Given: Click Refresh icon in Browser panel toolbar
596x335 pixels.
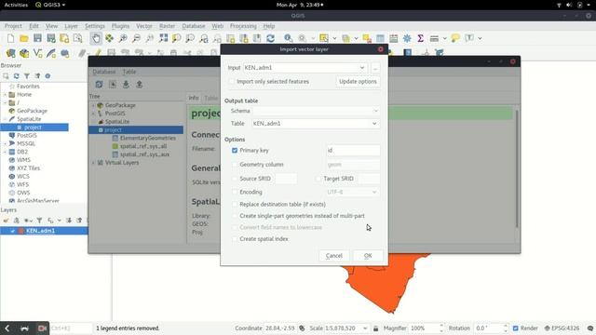Looking at the screenshot, I should (17, 76).
